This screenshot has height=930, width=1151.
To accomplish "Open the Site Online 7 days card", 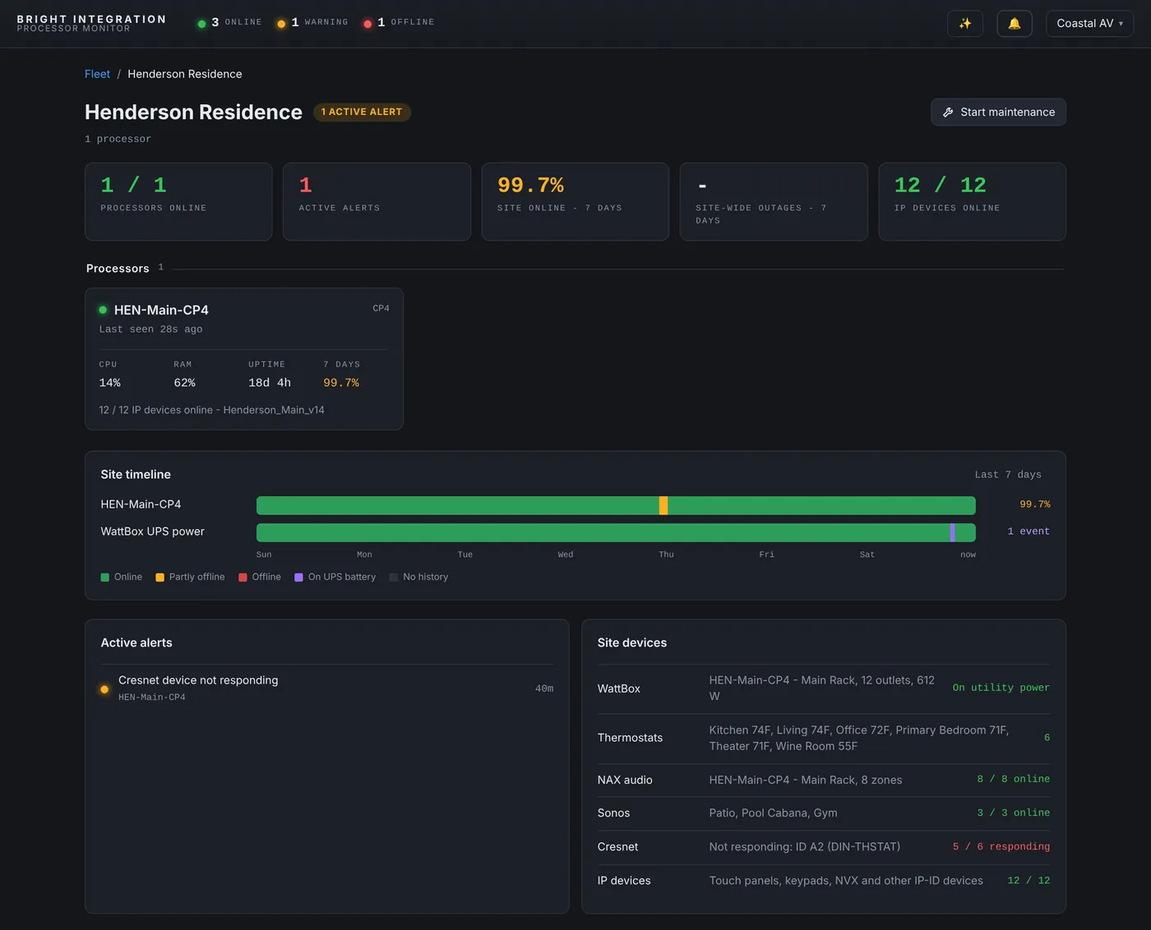I will click(x=575, y=201).
